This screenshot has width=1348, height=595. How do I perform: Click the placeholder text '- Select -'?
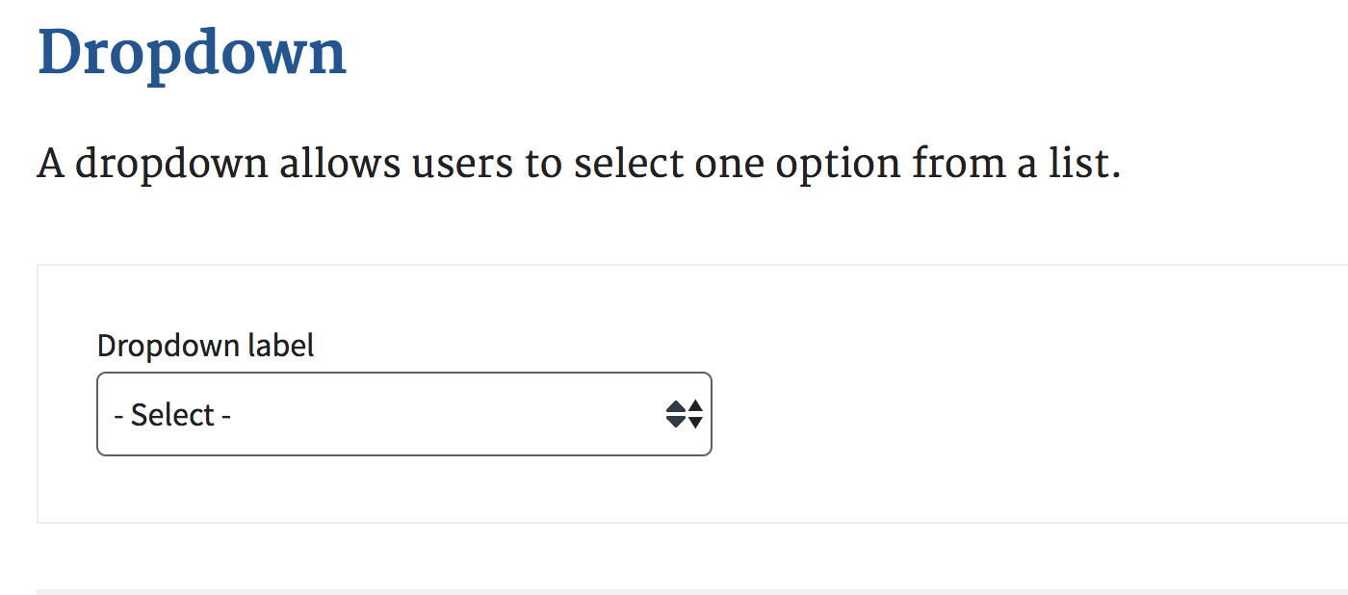[170, 414]
